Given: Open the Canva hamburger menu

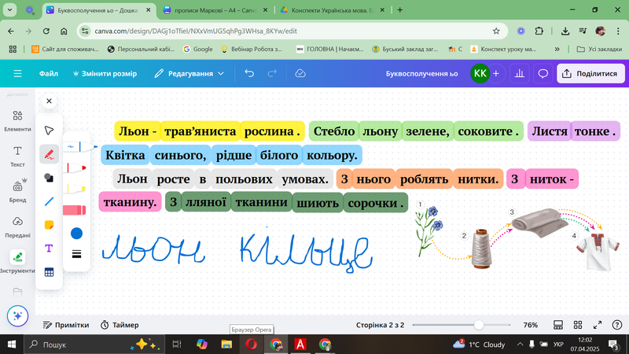Looking at the screenshot, I should pyautogui.click(x=17, y=73).
